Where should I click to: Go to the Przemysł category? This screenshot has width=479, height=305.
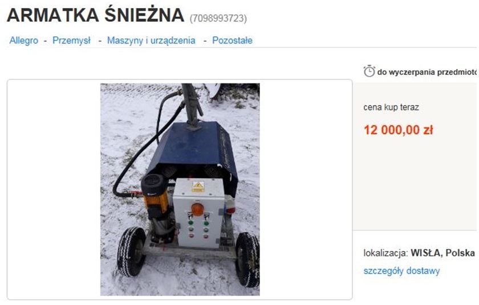(71, 41)
